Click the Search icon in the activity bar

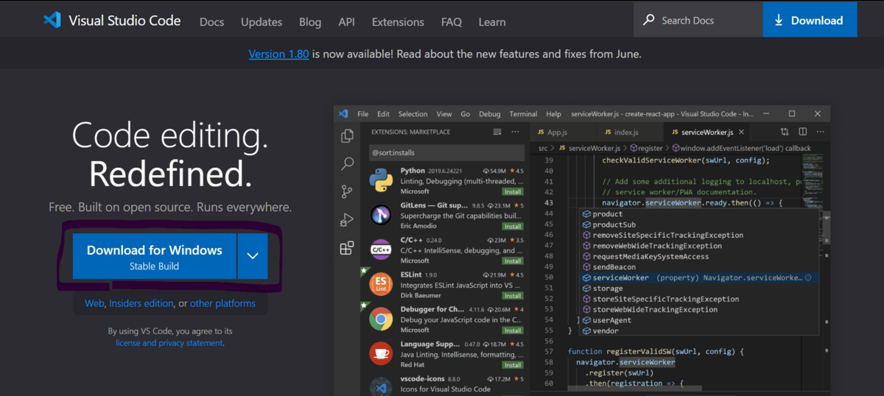(347, 164)
